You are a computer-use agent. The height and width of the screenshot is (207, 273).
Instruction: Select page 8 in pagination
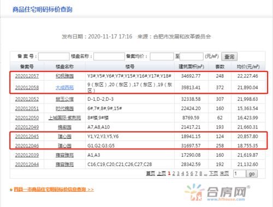[201, 173]
